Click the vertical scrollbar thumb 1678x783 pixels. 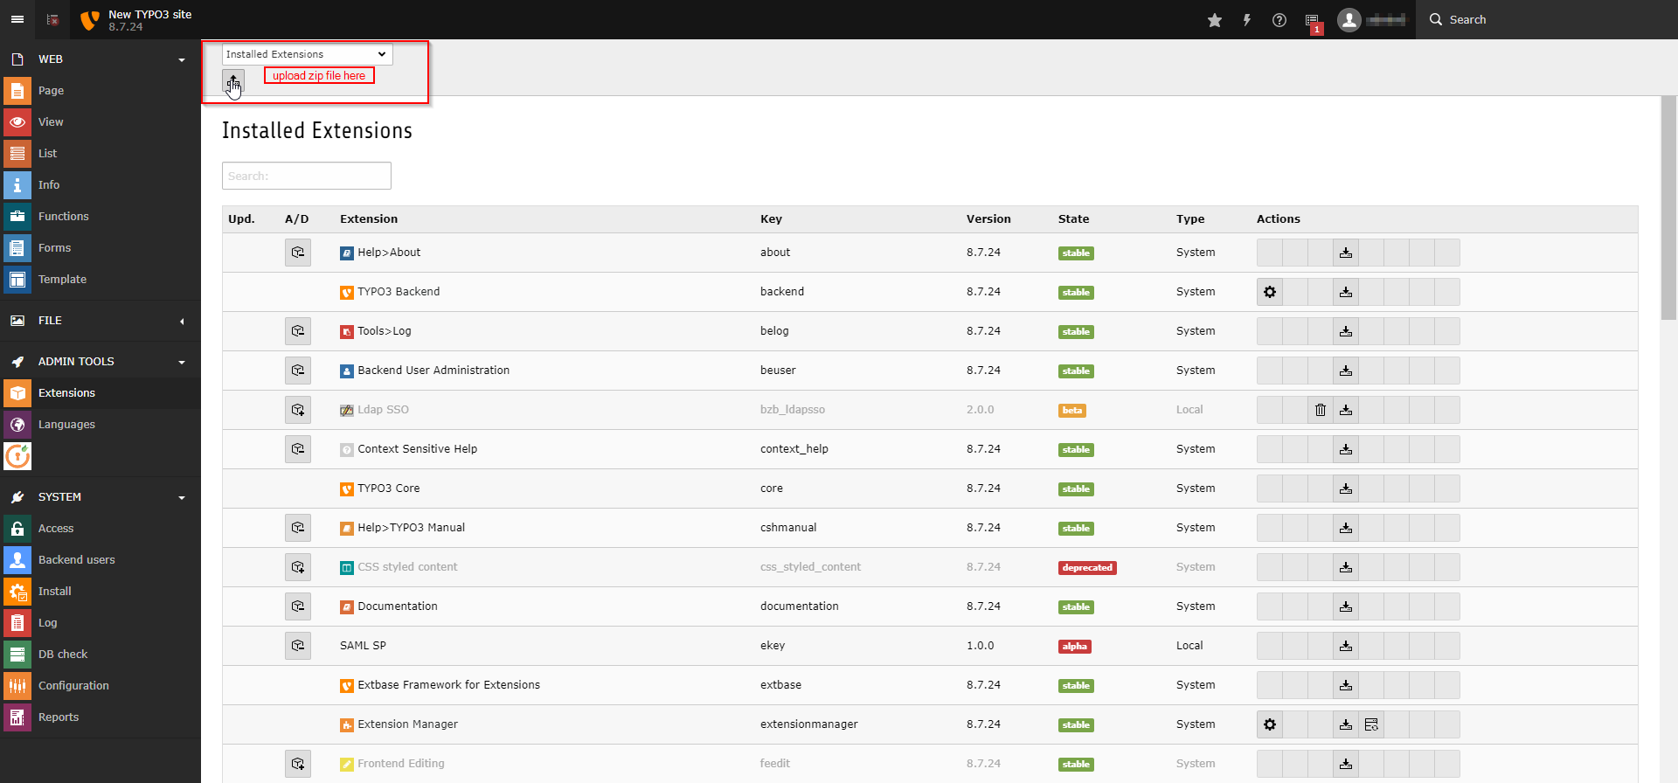[1668, 208]
